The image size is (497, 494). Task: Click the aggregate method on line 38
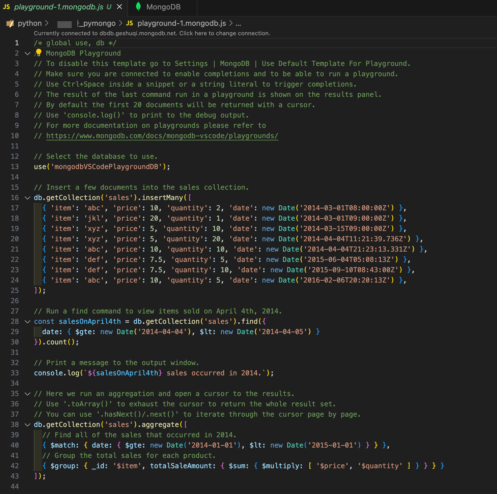[x=160, y=425]
